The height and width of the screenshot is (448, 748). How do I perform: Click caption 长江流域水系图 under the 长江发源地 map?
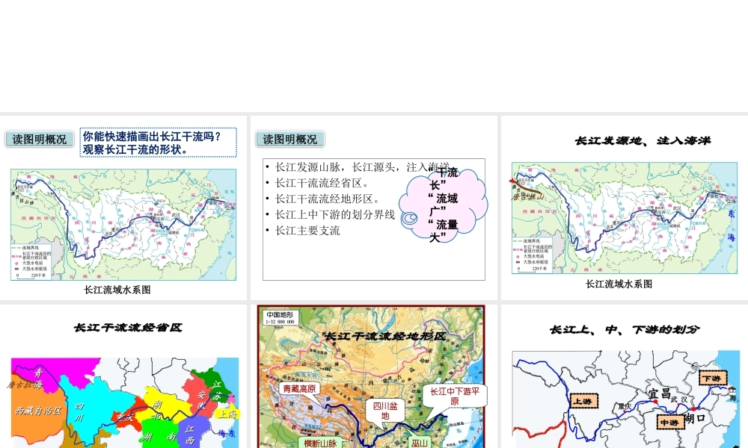[x=619, y=284]
